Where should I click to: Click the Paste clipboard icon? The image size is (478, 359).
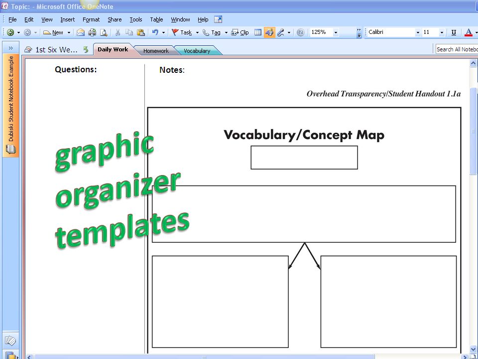coord(141,32)
